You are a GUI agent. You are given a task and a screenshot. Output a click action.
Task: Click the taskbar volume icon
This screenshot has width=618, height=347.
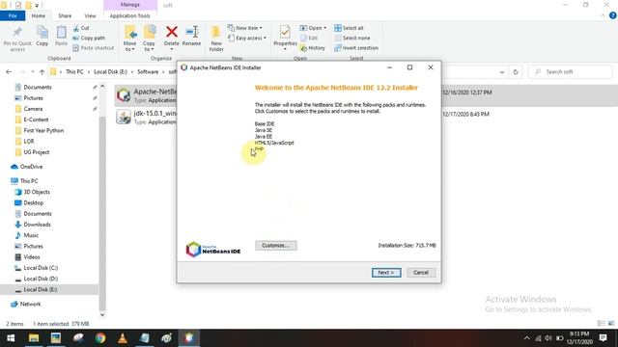click(548, 338)
